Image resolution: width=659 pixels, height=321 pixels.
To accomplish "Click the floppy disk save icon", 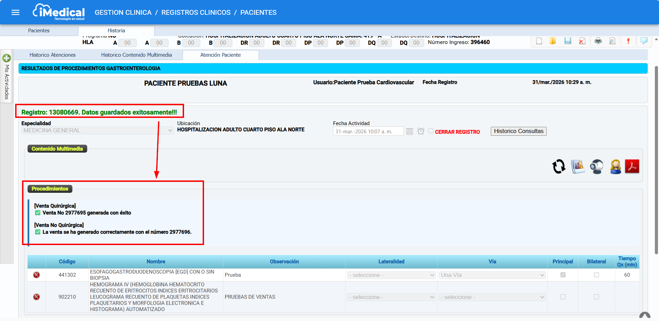I will (x=568, y=41).
